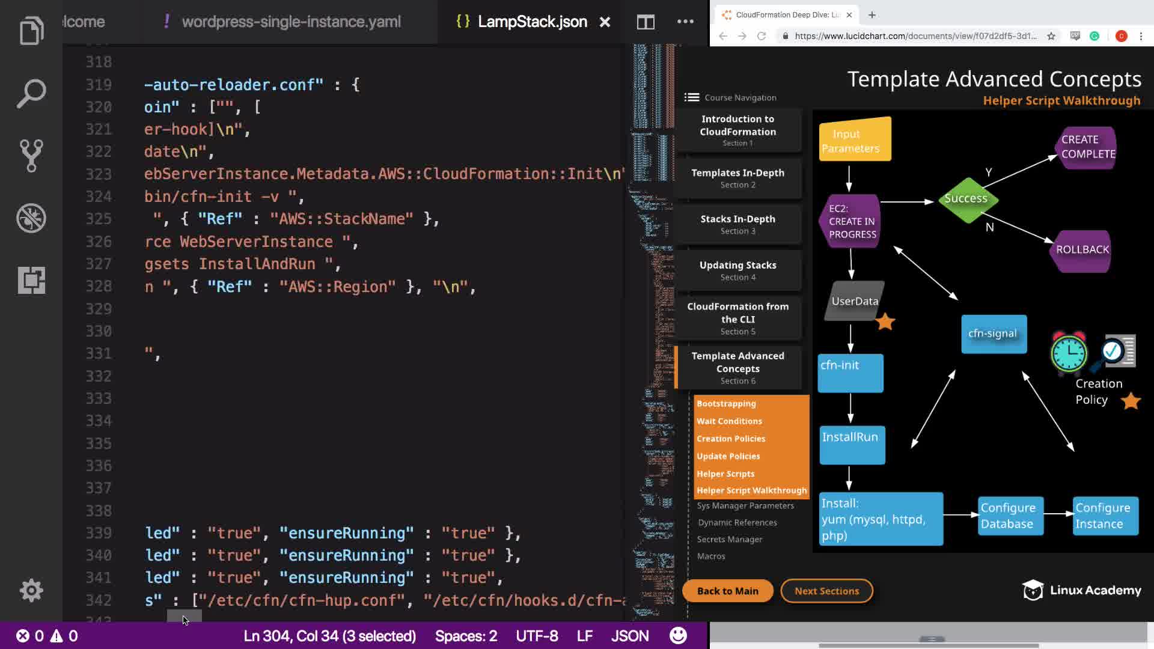Viewport: 1154px width, 649px height.
Task: Click the split editor icon
Action: (646, 22)
